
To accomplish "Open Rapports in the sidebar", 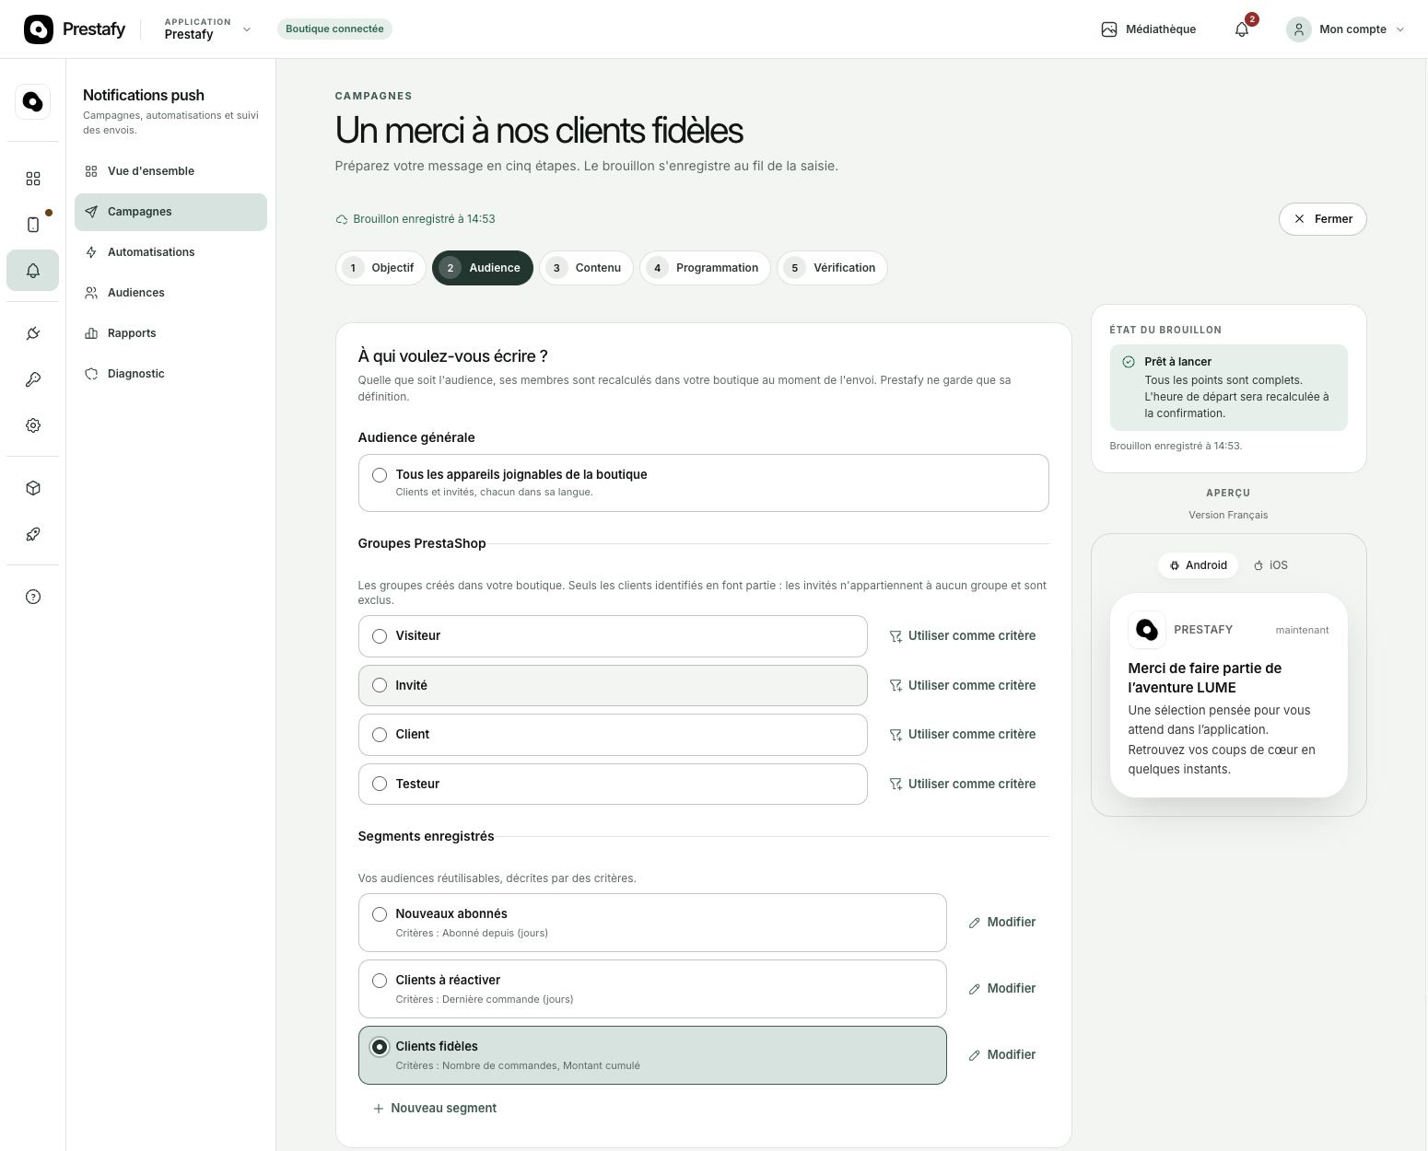I will (x=170, y=333).
